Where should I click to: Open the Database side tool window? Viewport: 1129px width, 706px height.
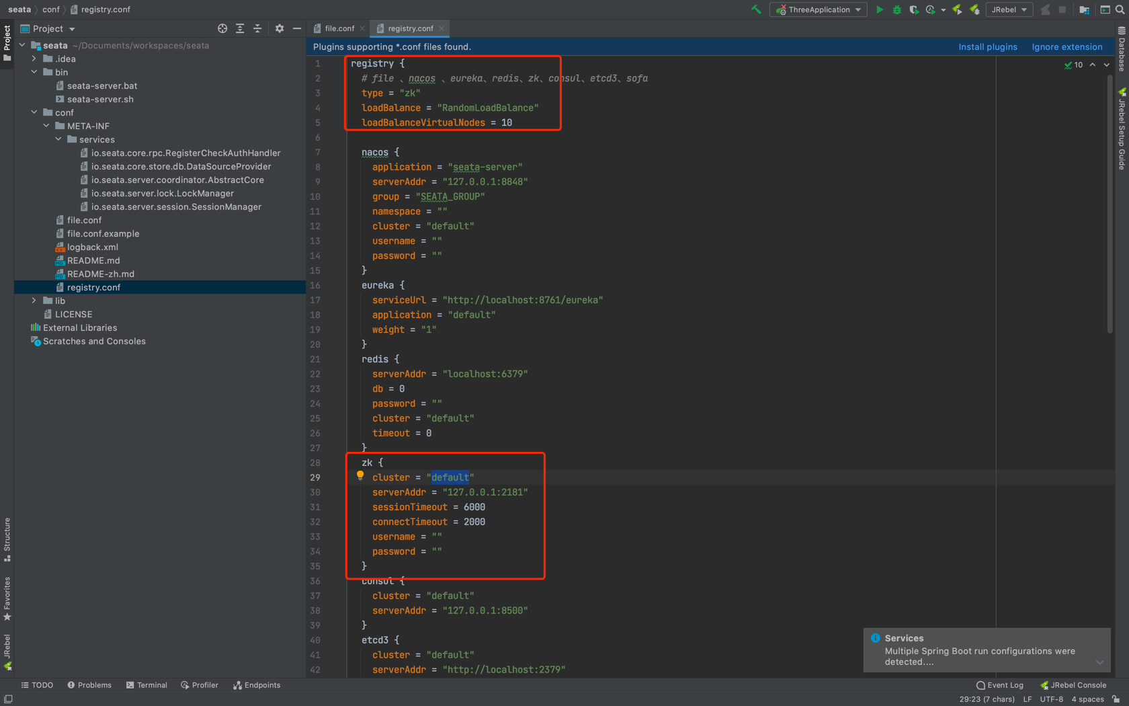(1122, 49)
